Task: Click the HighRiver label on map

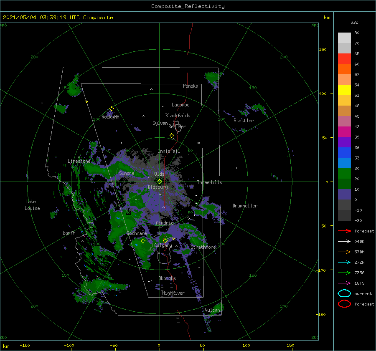Action: [x=173, y=293]
